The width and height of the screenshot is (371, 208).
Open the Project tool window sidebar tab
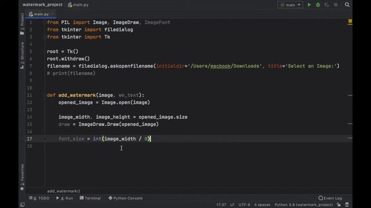coord(22,24)
